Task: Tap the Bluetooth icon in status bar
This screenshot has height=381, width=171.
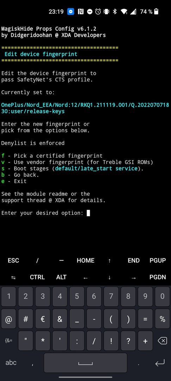Action: pyautogui.click(x=115, y=11)
